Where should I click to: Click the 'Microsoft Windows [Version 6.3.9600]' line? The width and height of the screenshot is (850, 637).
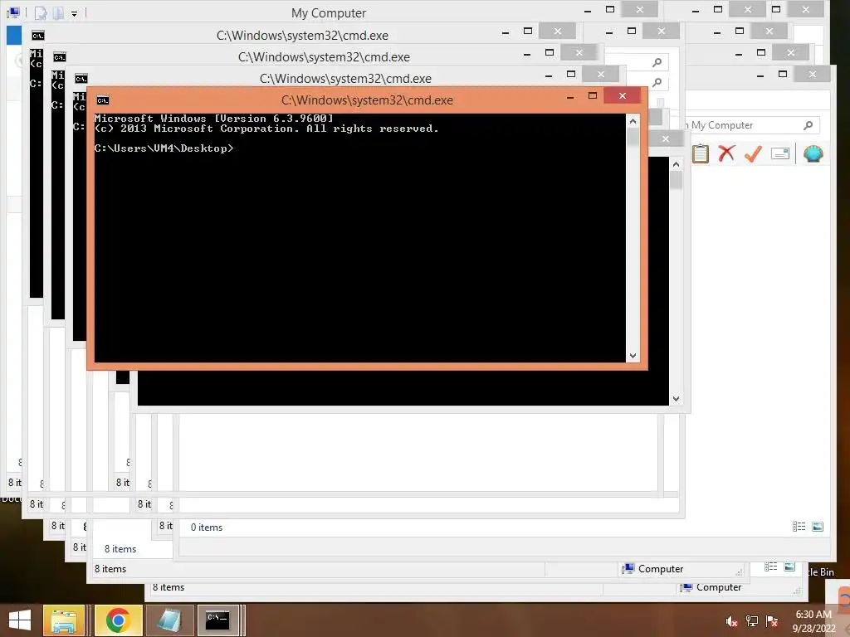pyautogui.click(x=213, y=118)
